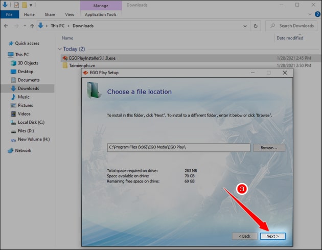
Task: Click the Back button in EGO Play Setup
Action: click(x=244, y=236)
